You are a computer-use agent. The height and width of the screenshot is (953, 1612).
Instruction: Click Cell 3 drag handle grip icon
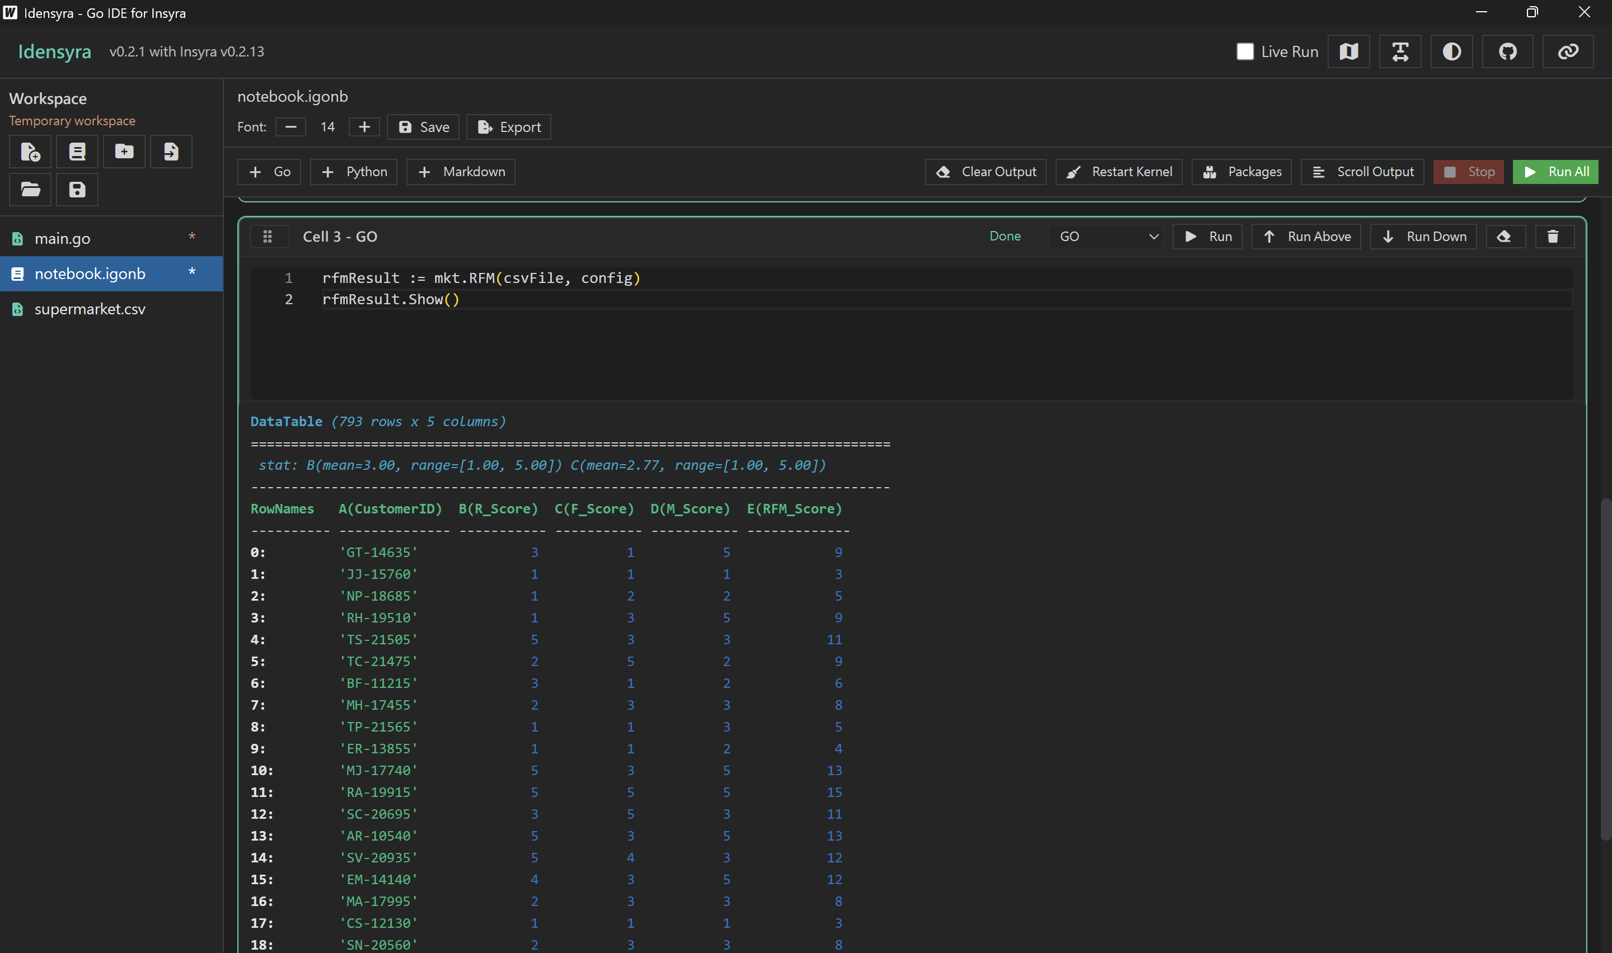coord(268,237)
